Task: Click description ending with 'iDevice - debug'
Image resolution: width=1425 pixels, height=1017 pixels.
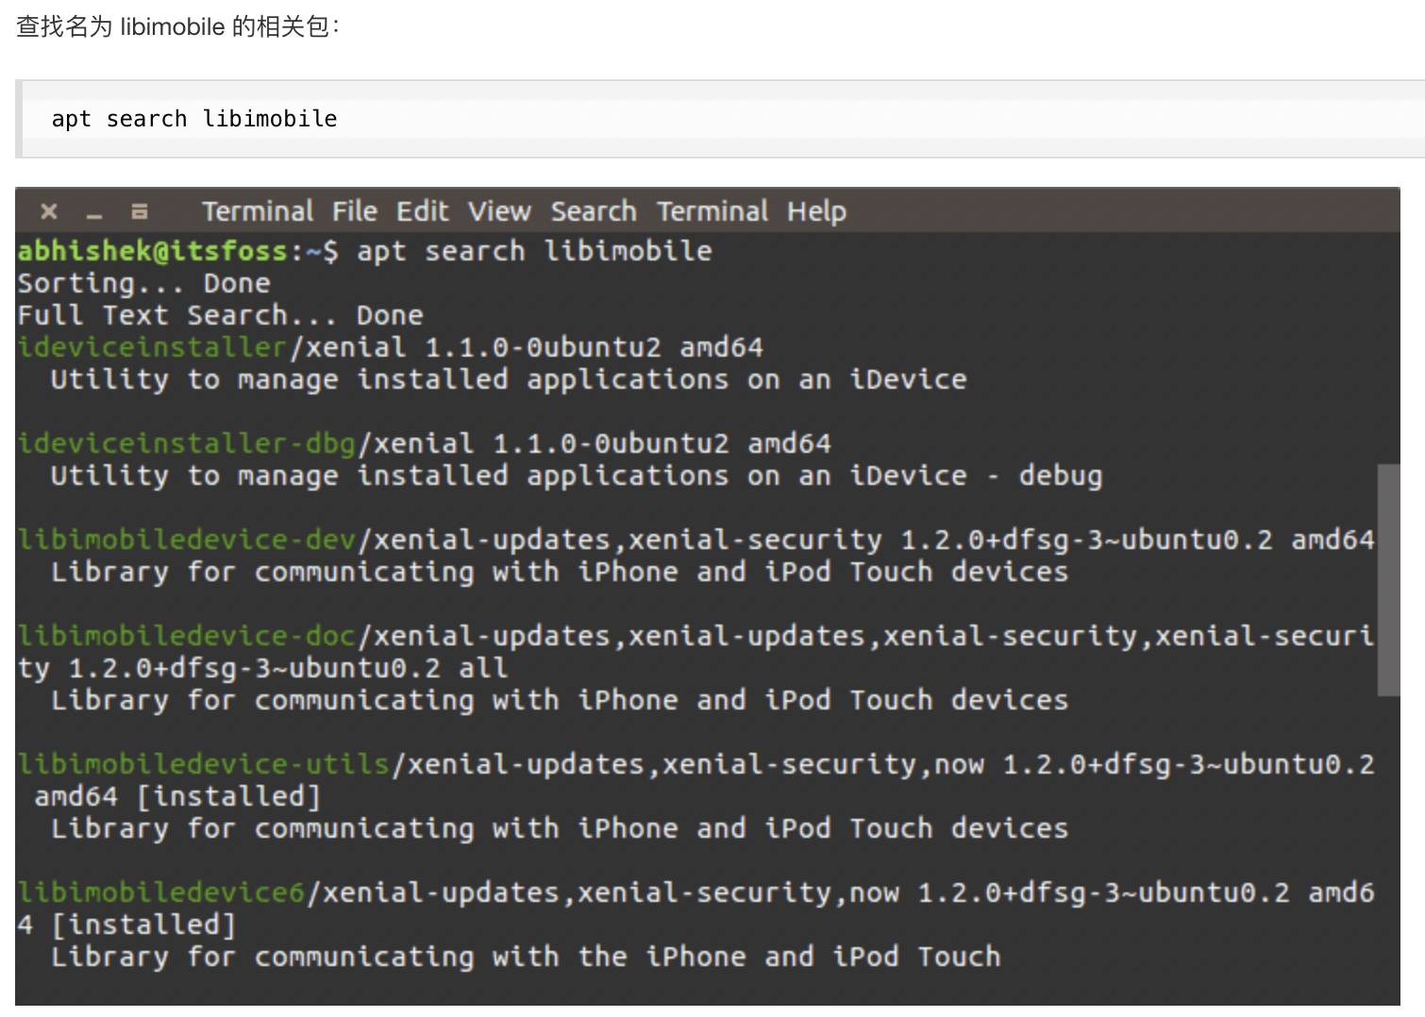Action: click(x=576, y=475)
